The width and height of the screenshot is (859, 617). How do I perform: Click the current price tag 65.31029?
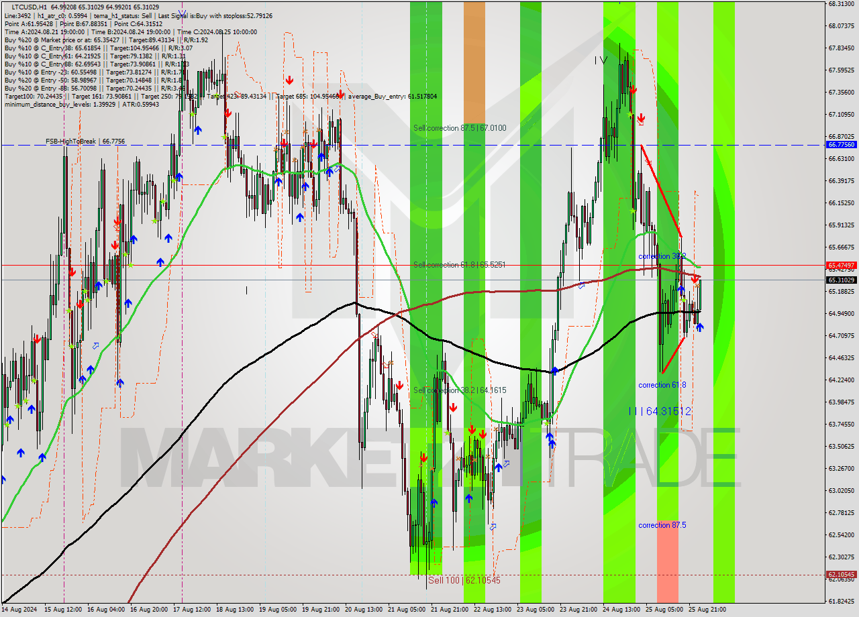point(842,280)
